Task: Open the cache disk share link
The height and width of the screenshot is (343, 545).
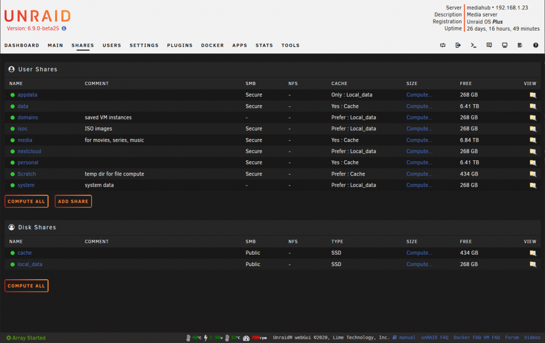Action: 25,253
